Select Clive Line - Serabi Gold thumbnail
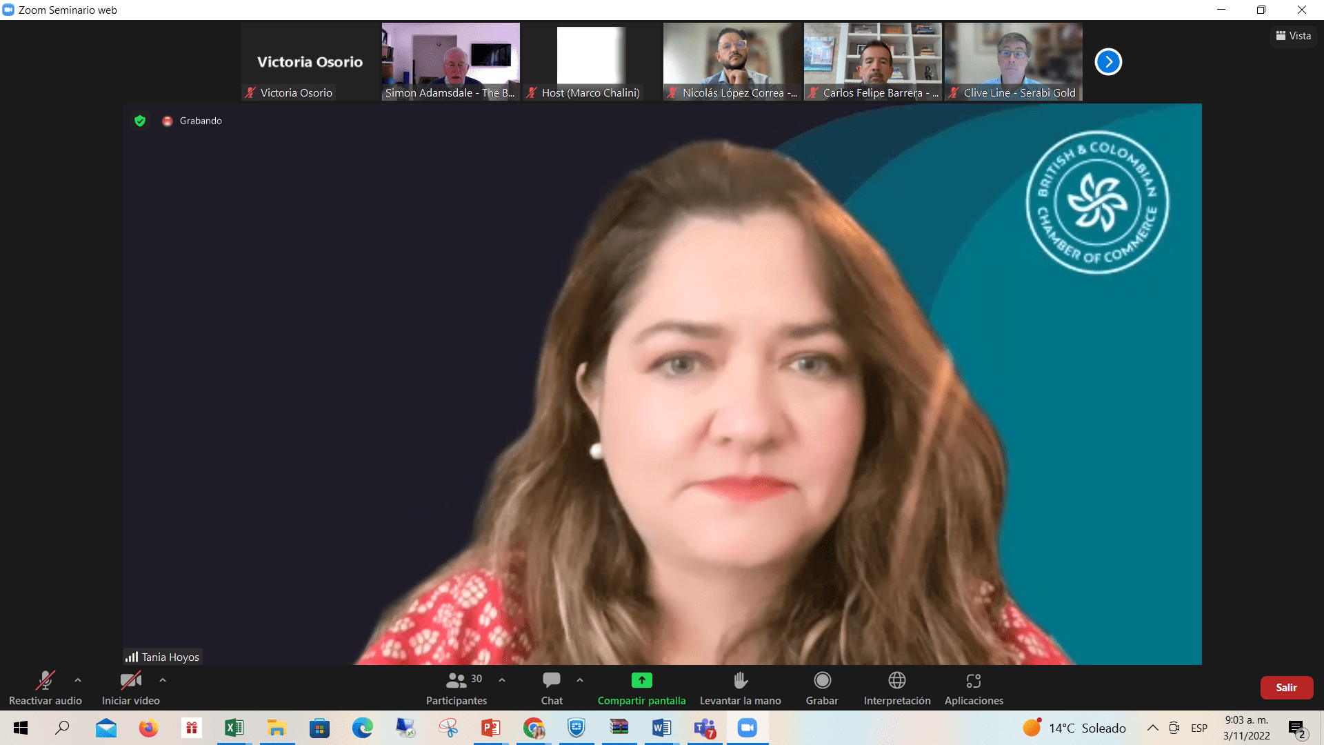Image resolution: width=1324 pixels, height=745 pixels. pos(1014,62)
